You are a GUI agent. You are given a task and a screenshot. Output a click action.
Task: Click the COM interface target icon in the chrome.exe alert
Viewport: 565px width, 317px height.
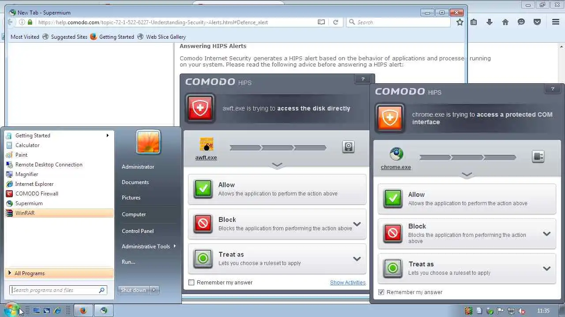tap(538, 157)
